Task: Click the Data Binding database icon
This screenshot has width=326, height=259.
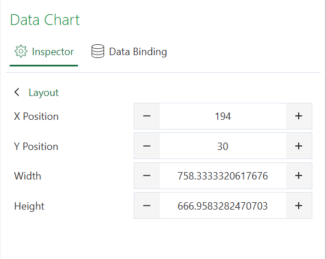Action: (98, 51)
